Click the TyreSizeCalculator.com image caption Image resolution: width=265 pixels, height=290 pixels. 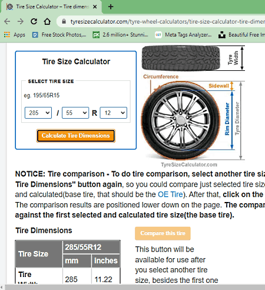(x=189, y=165)
